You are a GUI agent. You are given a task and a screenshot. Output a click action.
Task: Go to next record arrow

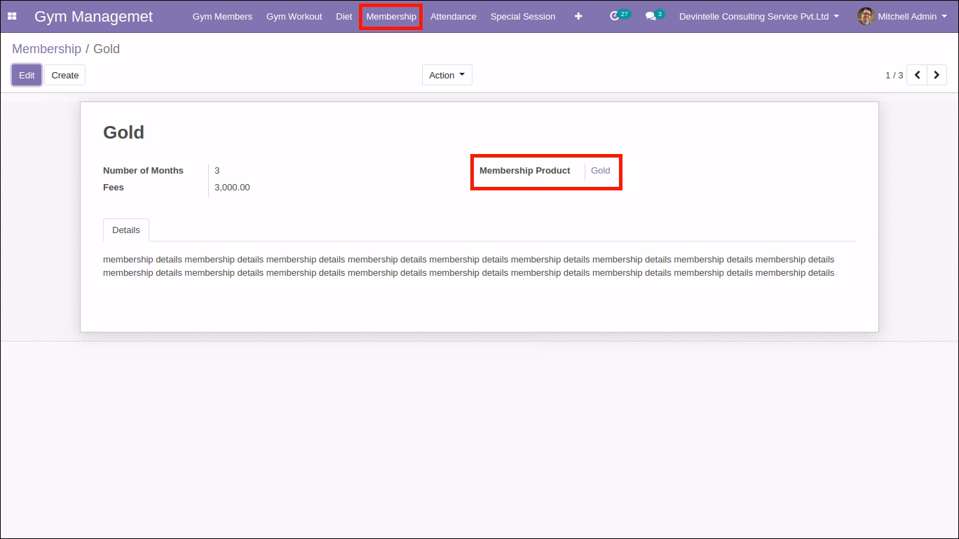[937, 75]
